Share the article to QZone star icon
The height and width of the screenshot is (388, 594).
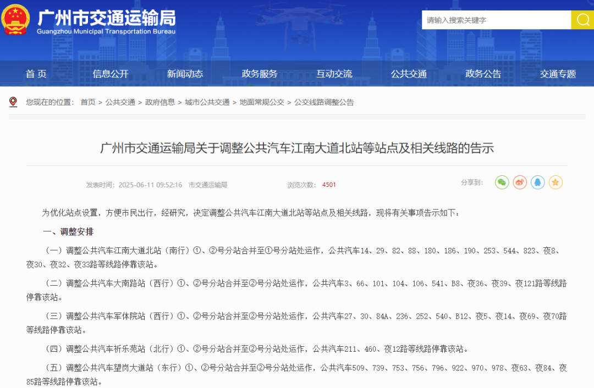(555, 182)
